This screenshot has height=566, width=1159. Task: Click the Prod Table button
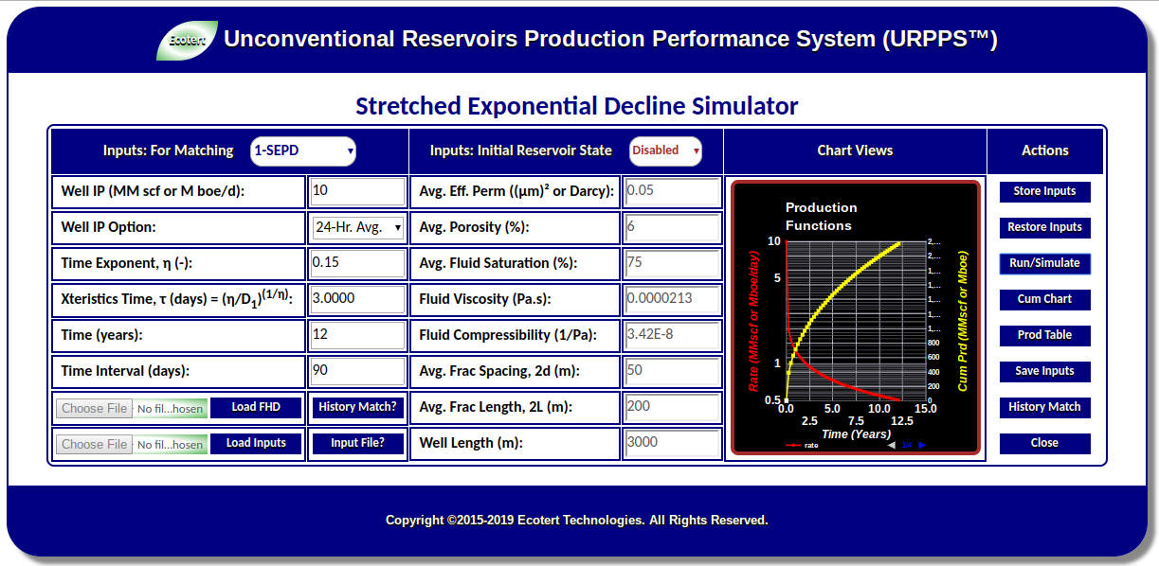(1044, 335)
